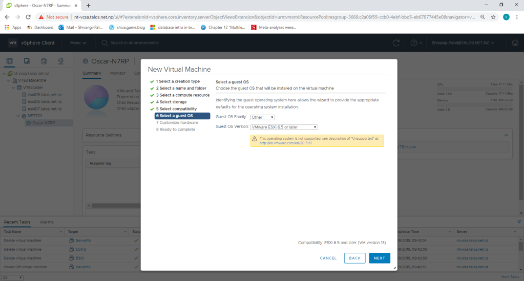Select the VMs and Templates inventory icon

pyautogui.click(x=27, y=61)
